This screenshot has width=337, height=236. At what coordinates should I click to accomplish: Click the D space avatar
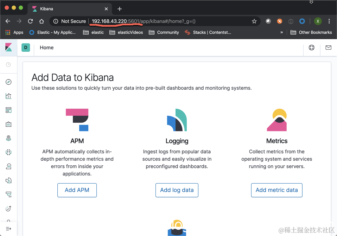point(26,47)
